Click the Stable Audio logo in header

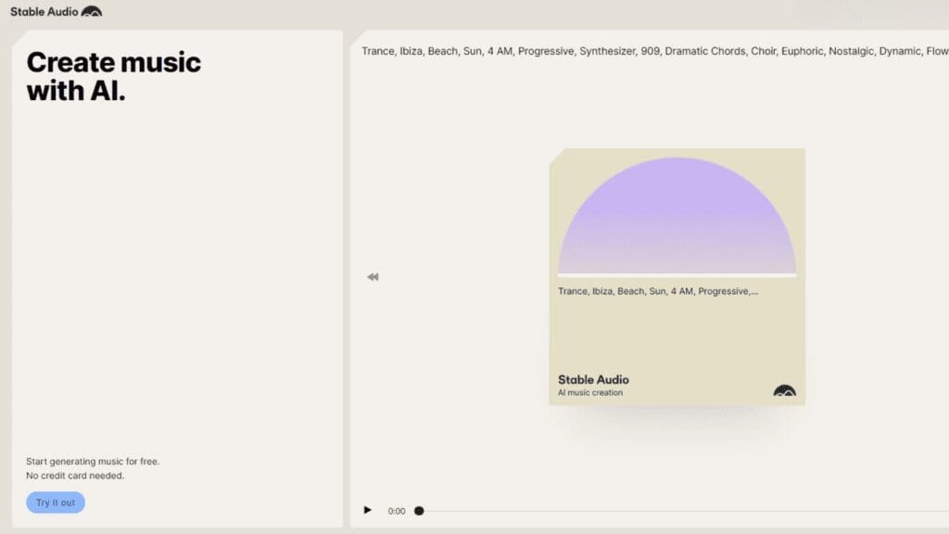point(57,11)
